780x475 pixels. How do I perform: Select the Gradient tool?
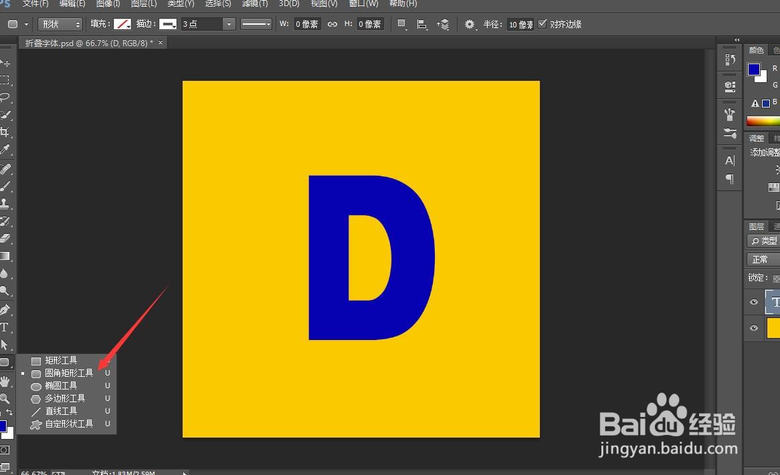point(5,257)
